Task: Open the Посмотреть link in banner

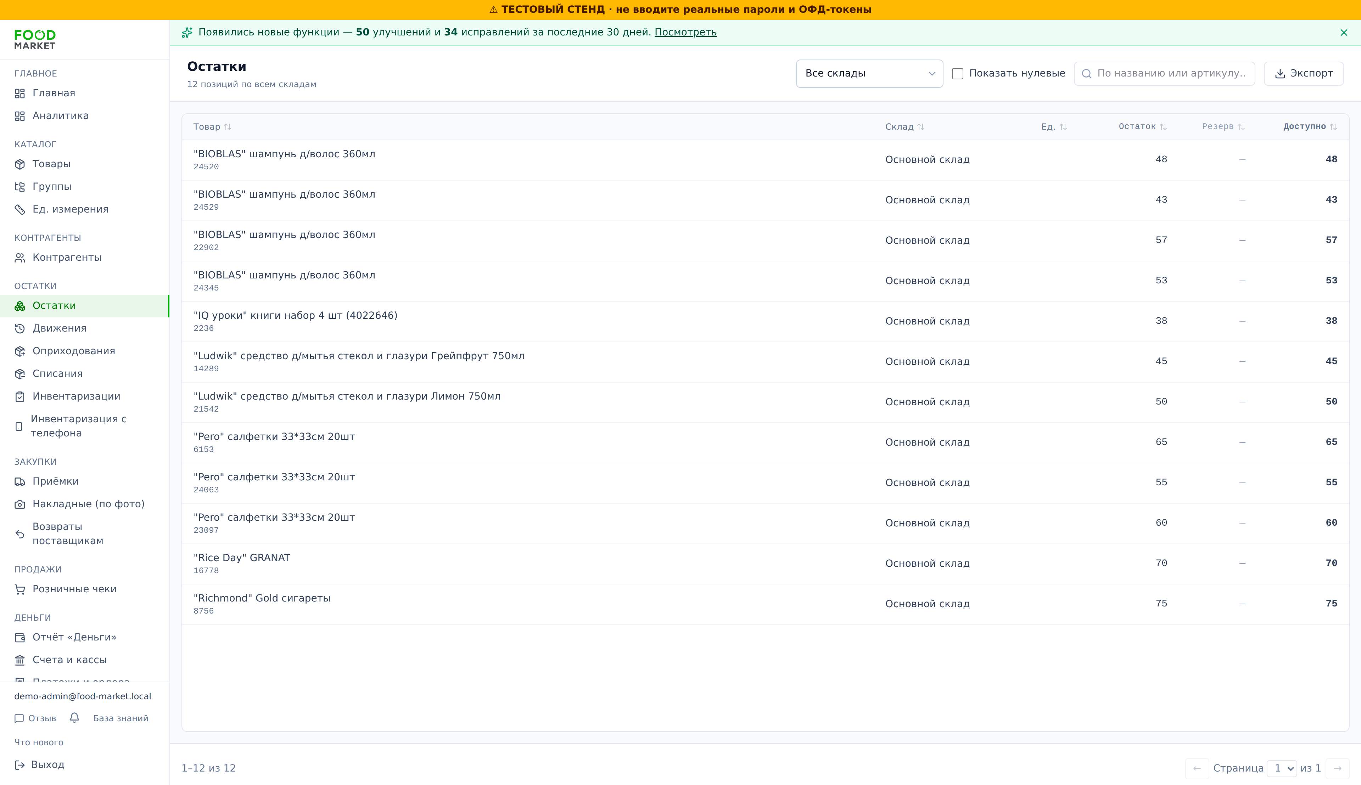Action: (685, 32)
